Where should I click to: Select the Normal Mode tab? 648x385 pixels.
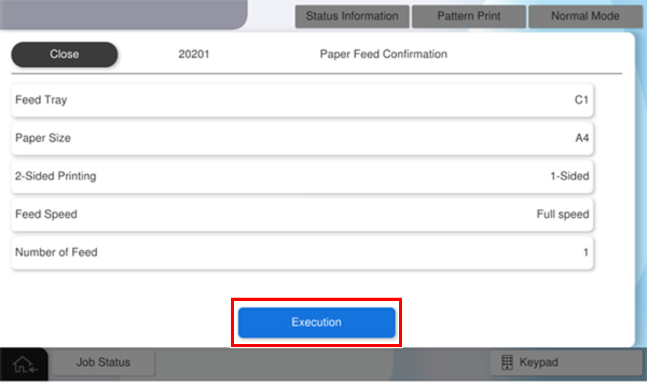pos(585,16)
